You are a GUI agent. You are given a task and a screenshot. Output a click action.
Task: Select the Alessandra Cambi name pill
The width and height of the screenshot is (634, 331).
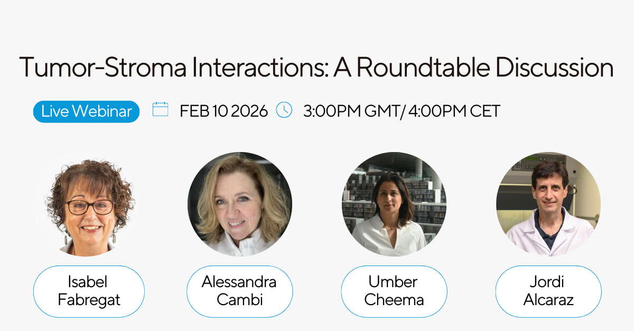click(x=239, y=291)
